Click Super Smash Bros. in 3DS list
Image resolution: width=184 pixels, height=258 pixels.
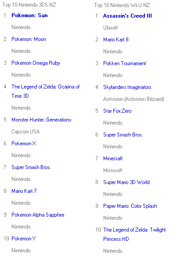(x=31, y=167)
